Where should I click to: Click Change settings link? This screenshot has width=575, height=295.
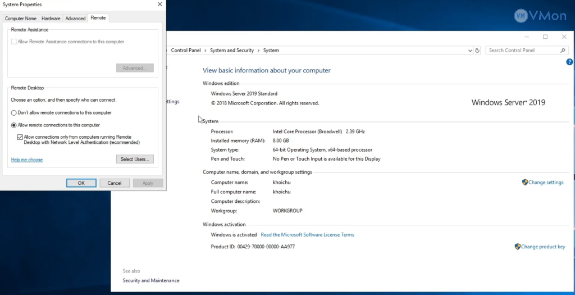click(x=546, y=183)
